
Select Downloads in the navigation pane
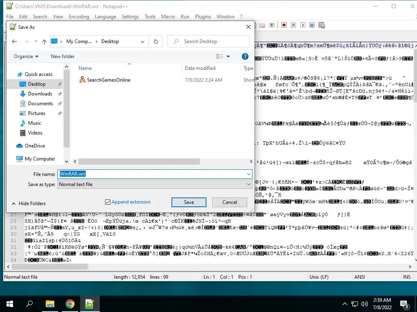(x=40, y=94)
